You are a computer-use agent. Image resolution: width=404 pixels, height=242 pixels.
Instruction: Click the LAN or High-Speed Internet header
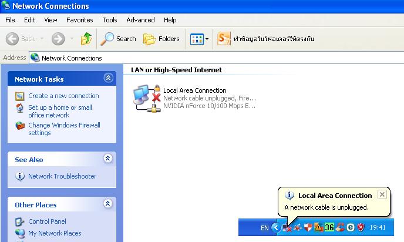pos(177,70)
